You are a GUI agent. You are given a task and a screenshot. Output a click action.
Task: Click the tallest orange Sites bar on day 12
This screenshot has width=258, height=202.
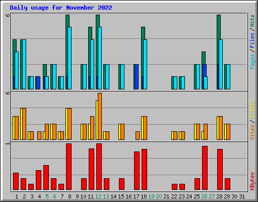click(x=100, y=116)
